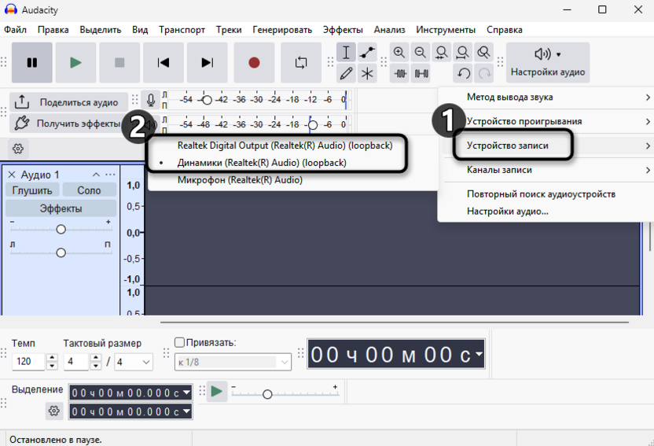Fit selection to width zoom icon
Screen dimensions: 654x446
441,53
